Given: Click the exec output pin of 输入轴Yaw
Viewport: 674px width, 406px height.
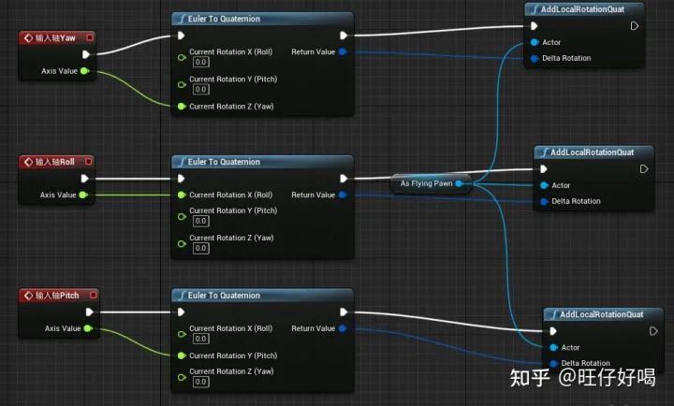Looking at the screenshot, I should pyautogui.click(x=86, y=54).
